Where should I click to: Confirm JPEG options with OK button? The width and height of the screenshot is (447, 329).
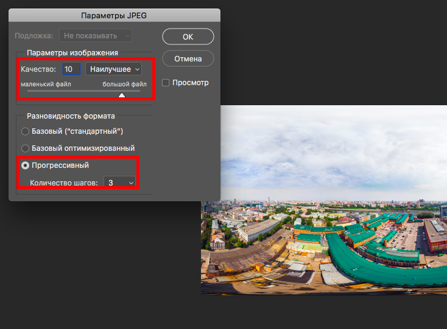click(188, 36)
